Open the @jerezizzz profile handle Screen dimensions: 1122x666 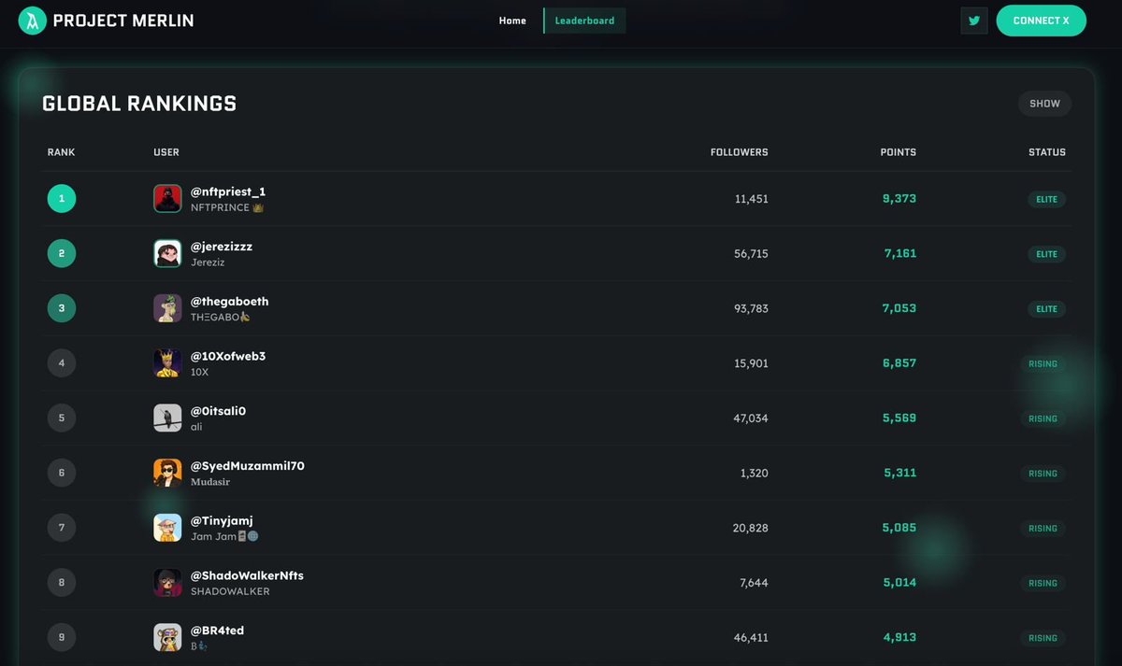(x=222, y=247)
